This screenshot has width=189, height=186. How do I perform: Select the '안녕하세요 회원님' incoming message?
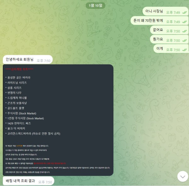pyautogui.click(x=28, y=59)
